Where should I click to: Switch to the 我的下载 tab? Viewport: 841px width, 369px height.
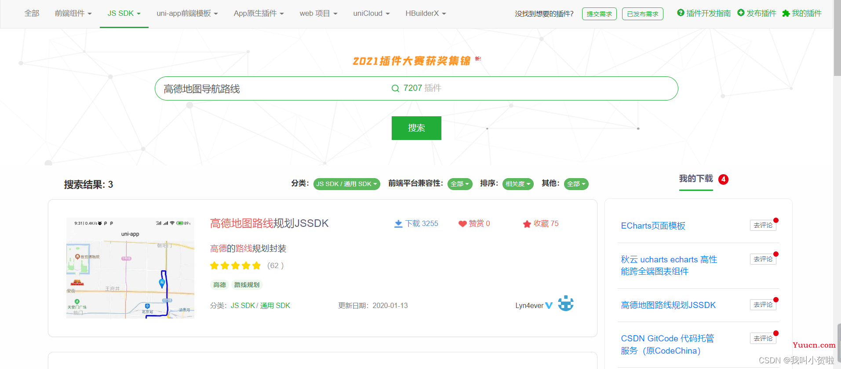pos(696,179)
